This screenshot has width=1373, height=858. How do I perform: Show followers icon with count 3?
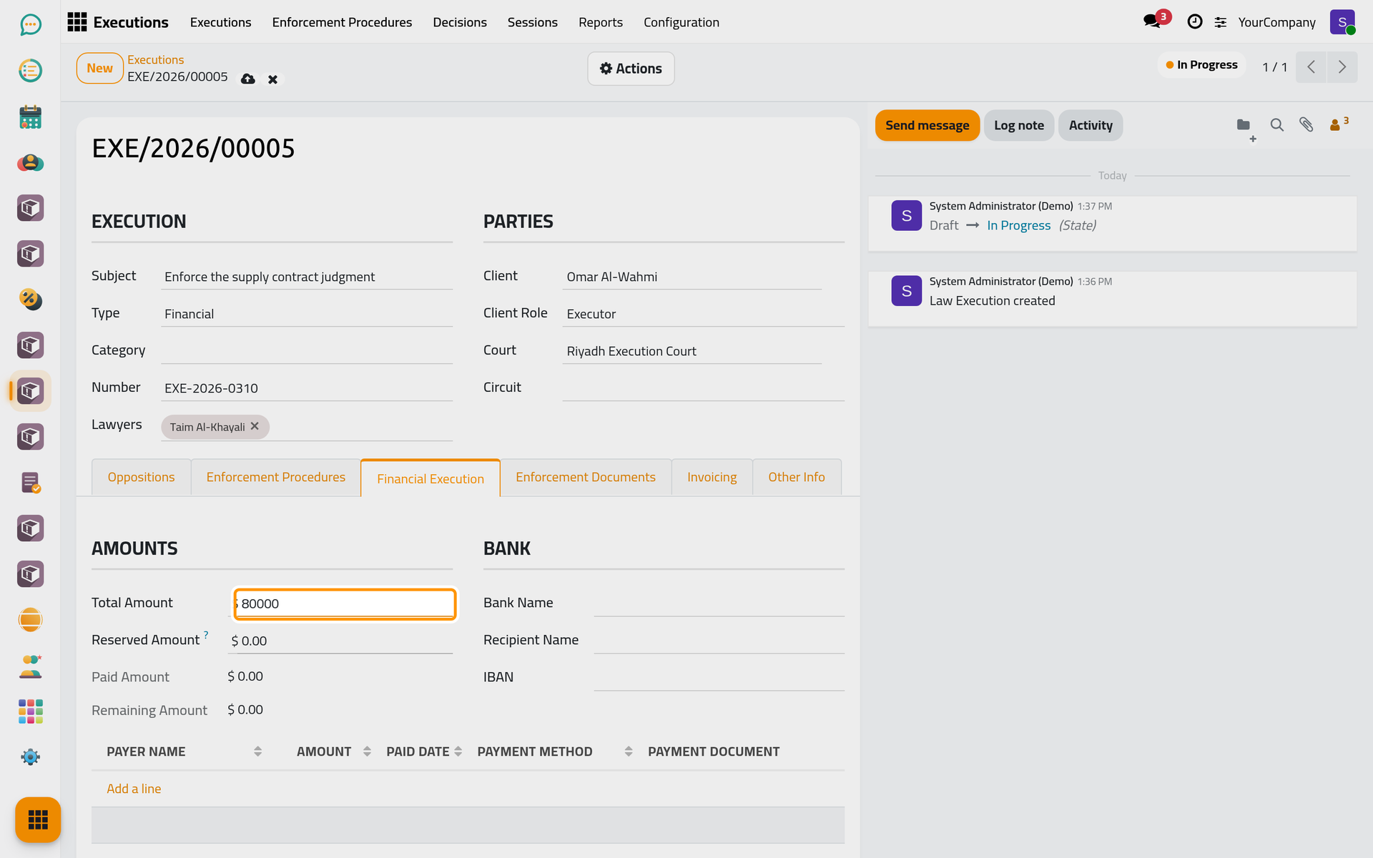click(1339, 124)
